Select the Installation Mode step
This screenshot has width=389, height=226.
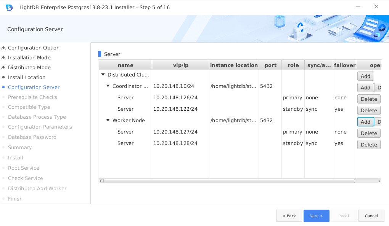click(29, 57)
